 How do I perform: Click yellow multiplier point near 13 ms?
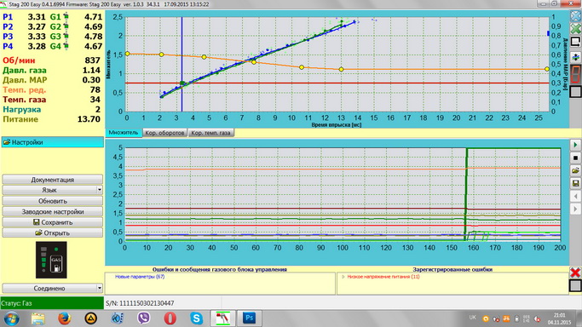[341, 69]
